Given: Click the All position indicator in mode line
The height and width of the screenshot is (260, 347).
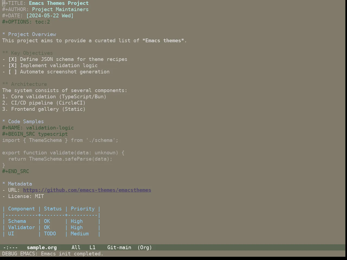Looking at the screenshot, I should click(x=76, y=248).
